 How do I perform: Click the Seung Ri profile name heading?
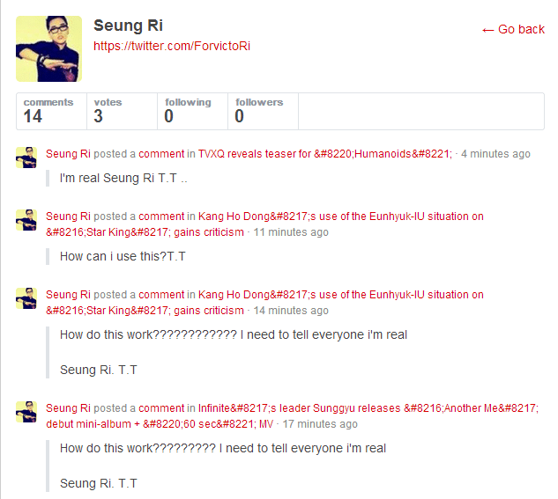128,26
